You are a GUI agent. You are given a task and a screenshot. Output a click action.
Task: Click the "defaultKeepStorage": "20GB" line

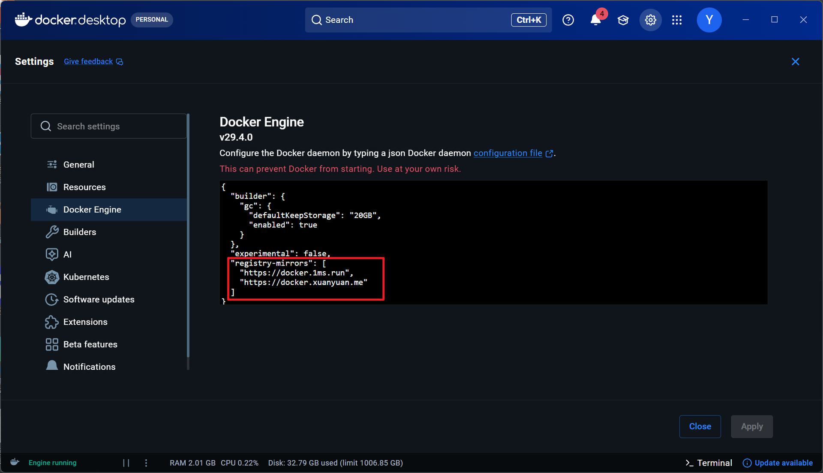pyautogui.click(x=315, y=216)
